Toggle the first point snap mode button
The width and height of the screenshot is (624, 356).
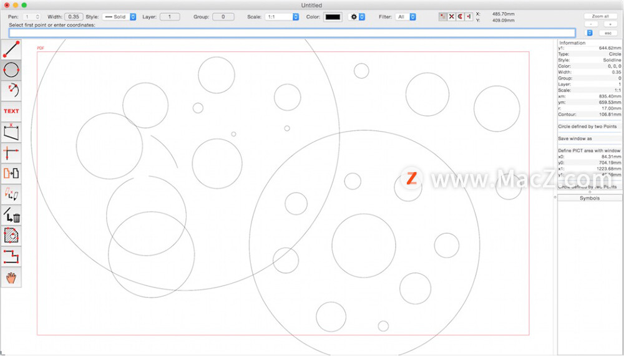pos(442,17)
